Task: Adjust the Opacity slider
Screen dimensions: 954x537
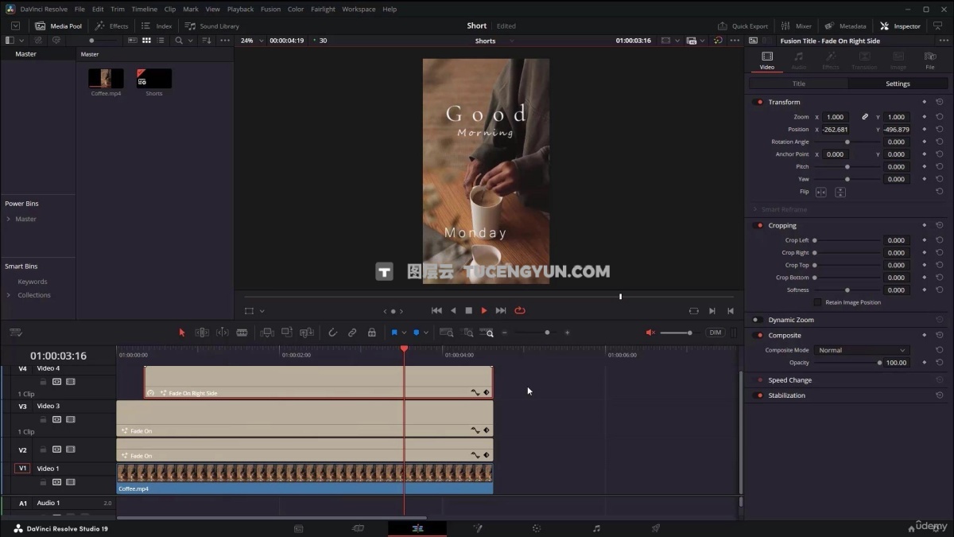Action: pos(847,363)
